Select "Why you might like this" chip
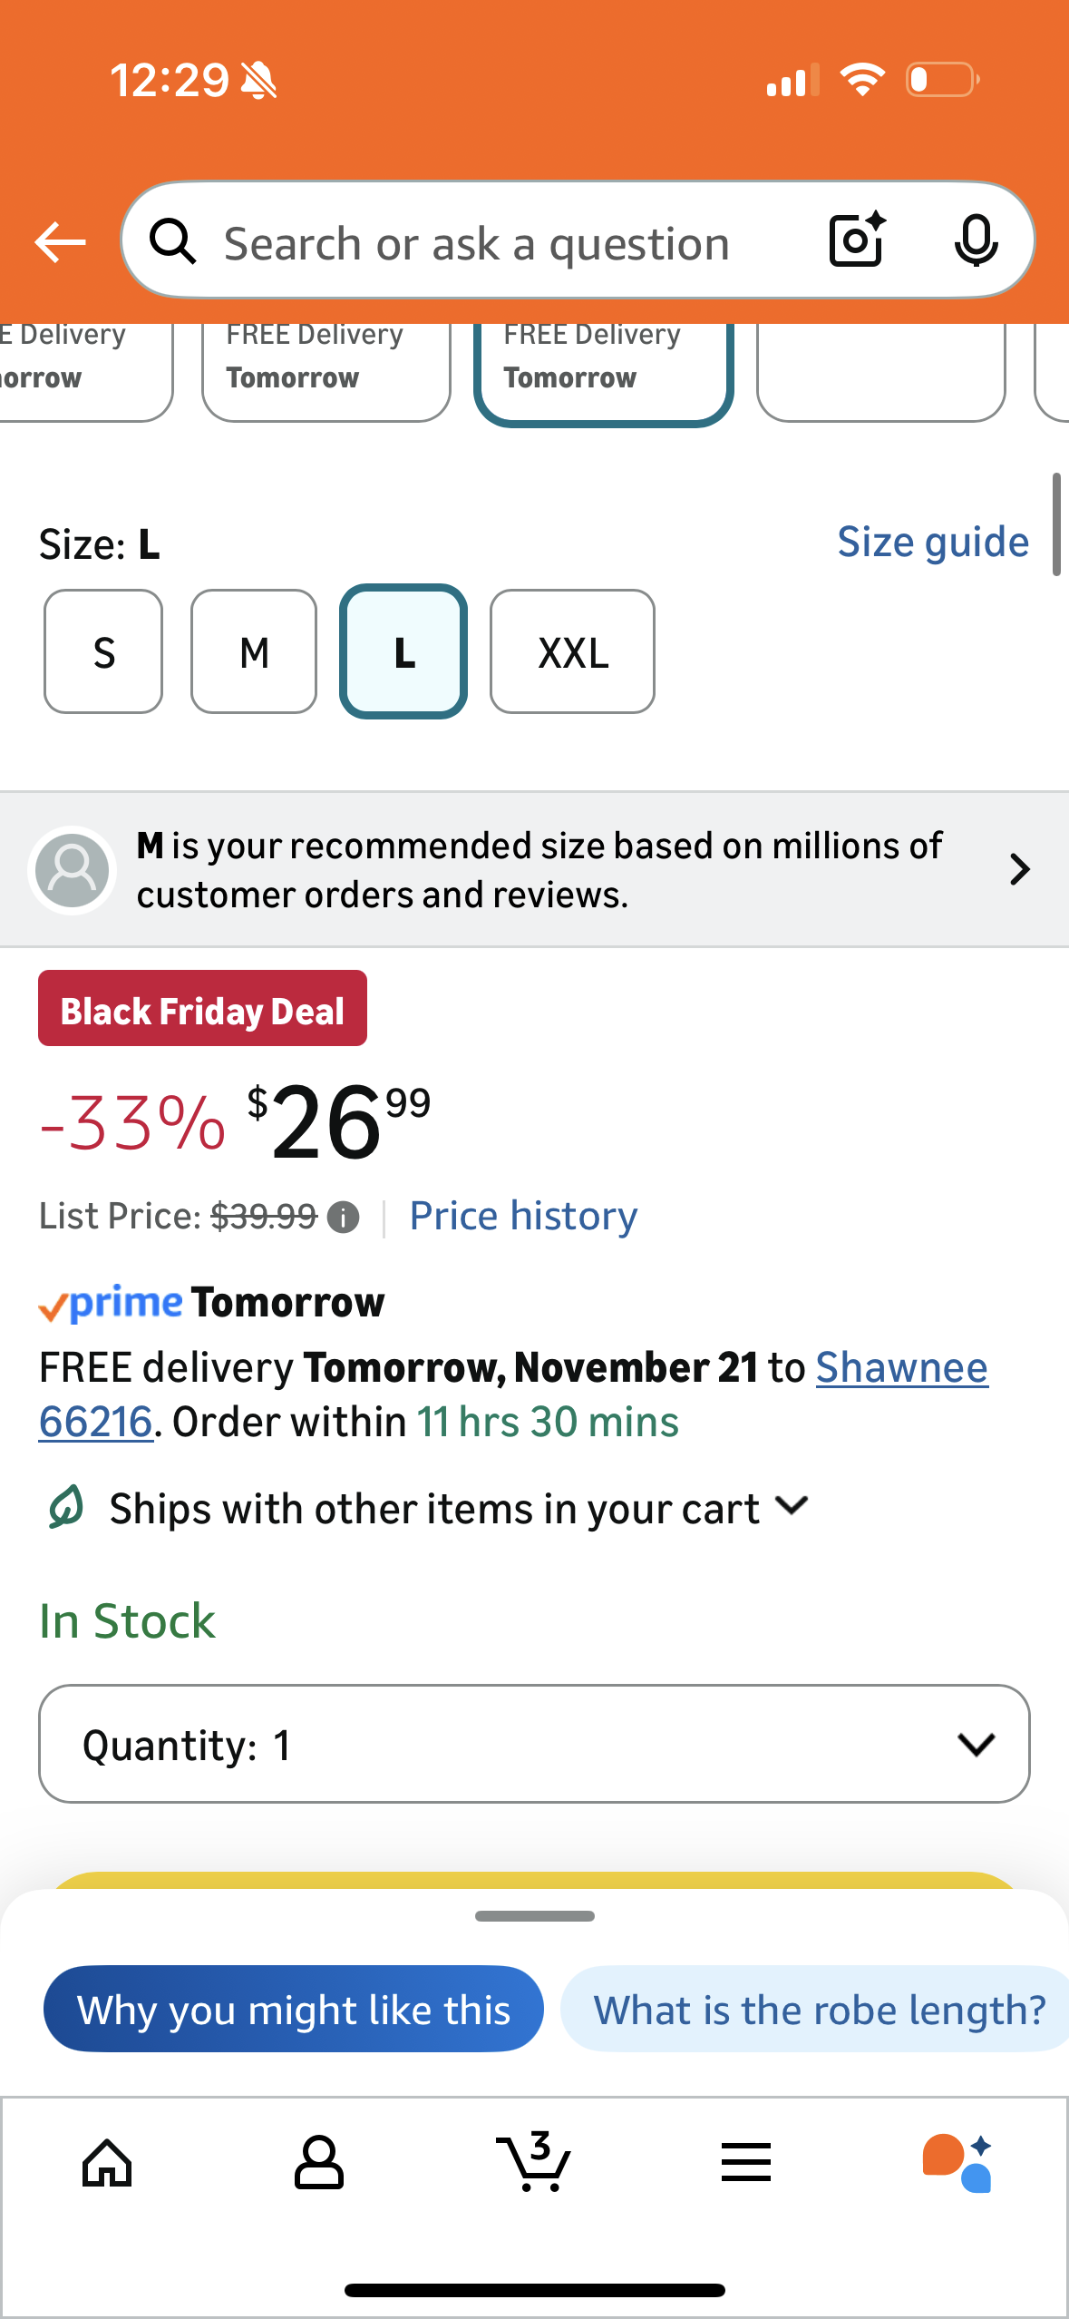 (x=294, y=2010)
